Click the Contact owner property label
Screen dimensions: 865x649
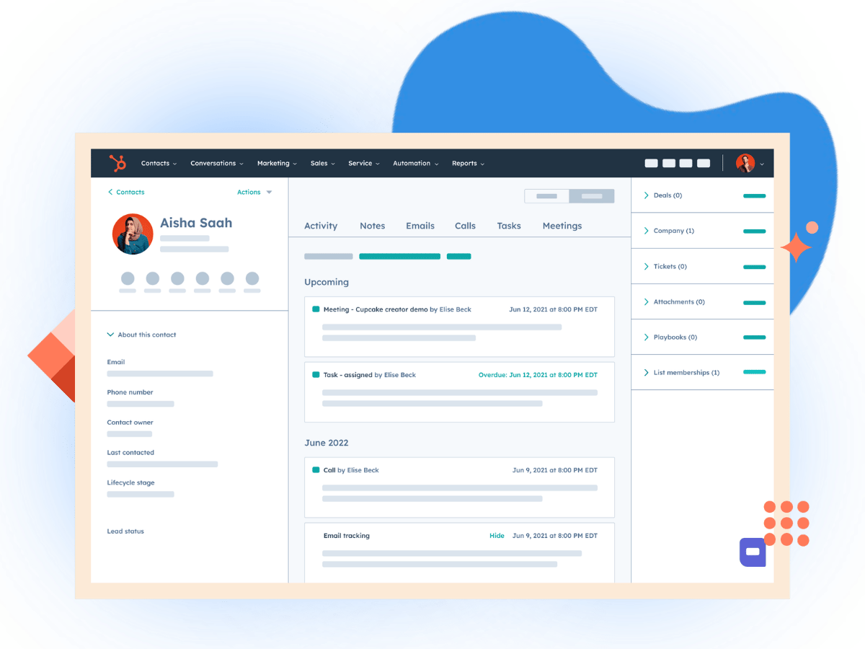pos(130,423)
